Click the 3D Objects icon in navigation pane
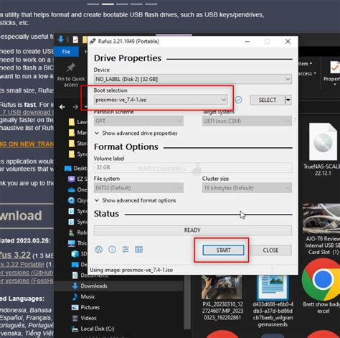This screenshot has height=338, width=340. coord(75,254)
